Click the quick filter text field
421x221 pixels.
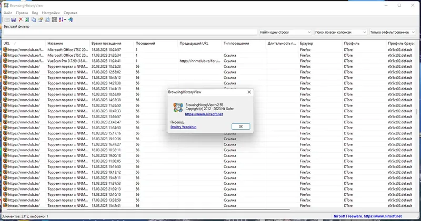[130, 32]
